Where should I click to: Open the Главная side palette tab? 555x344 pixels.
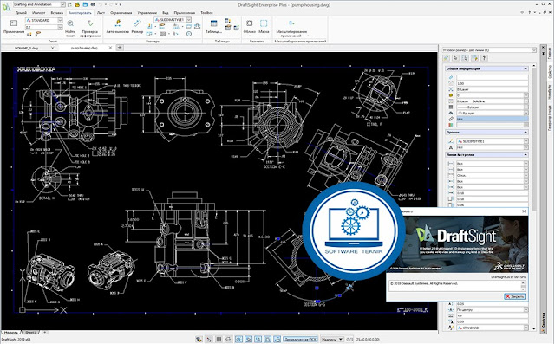pos(550,54)
